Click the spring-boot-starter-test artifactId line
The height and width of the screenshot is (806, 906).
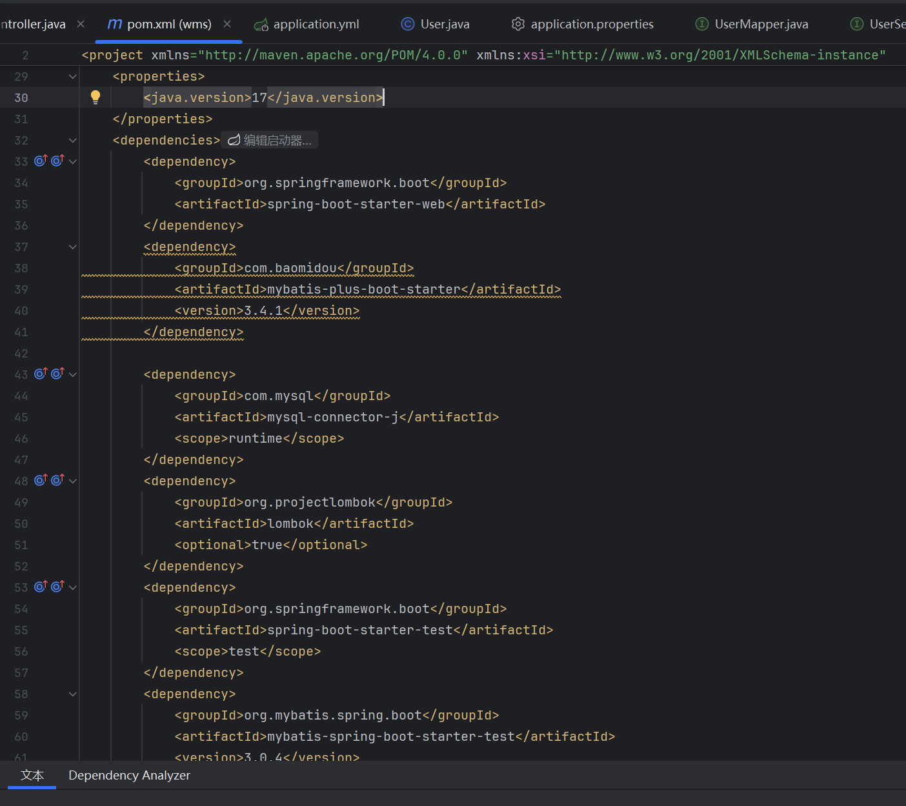pyautogui.click(x=364, y=630)
